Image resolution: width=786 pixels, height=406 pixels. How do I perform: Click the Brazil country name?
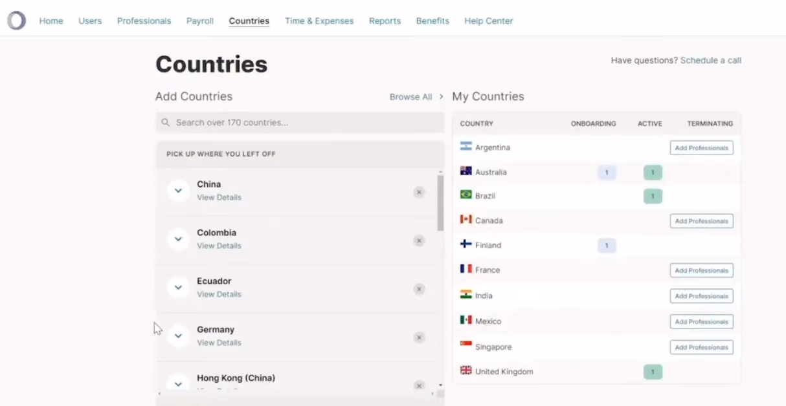(485, 196)
